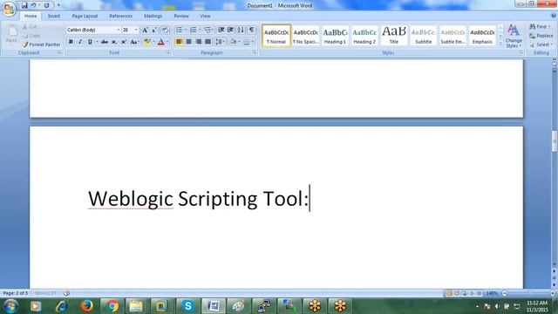Open the Change Styles menu

[x=514, y=36]
